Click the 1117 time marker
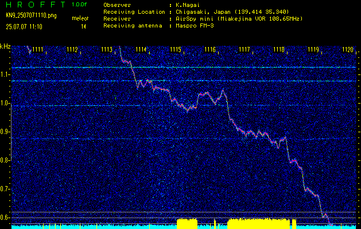 [x=244, y=49]
